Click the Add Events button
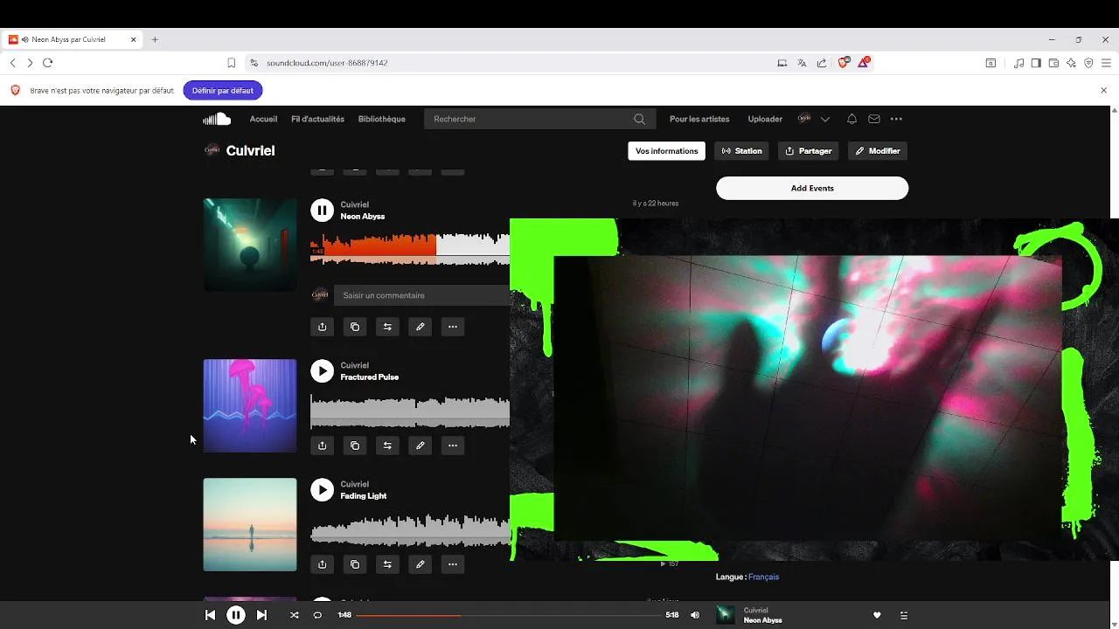Viewport: 1119px width, 629px height. [812, 188]
